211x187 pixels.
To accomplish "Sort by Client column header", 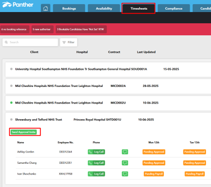I will pyautogui.click(x=34, y=52).
